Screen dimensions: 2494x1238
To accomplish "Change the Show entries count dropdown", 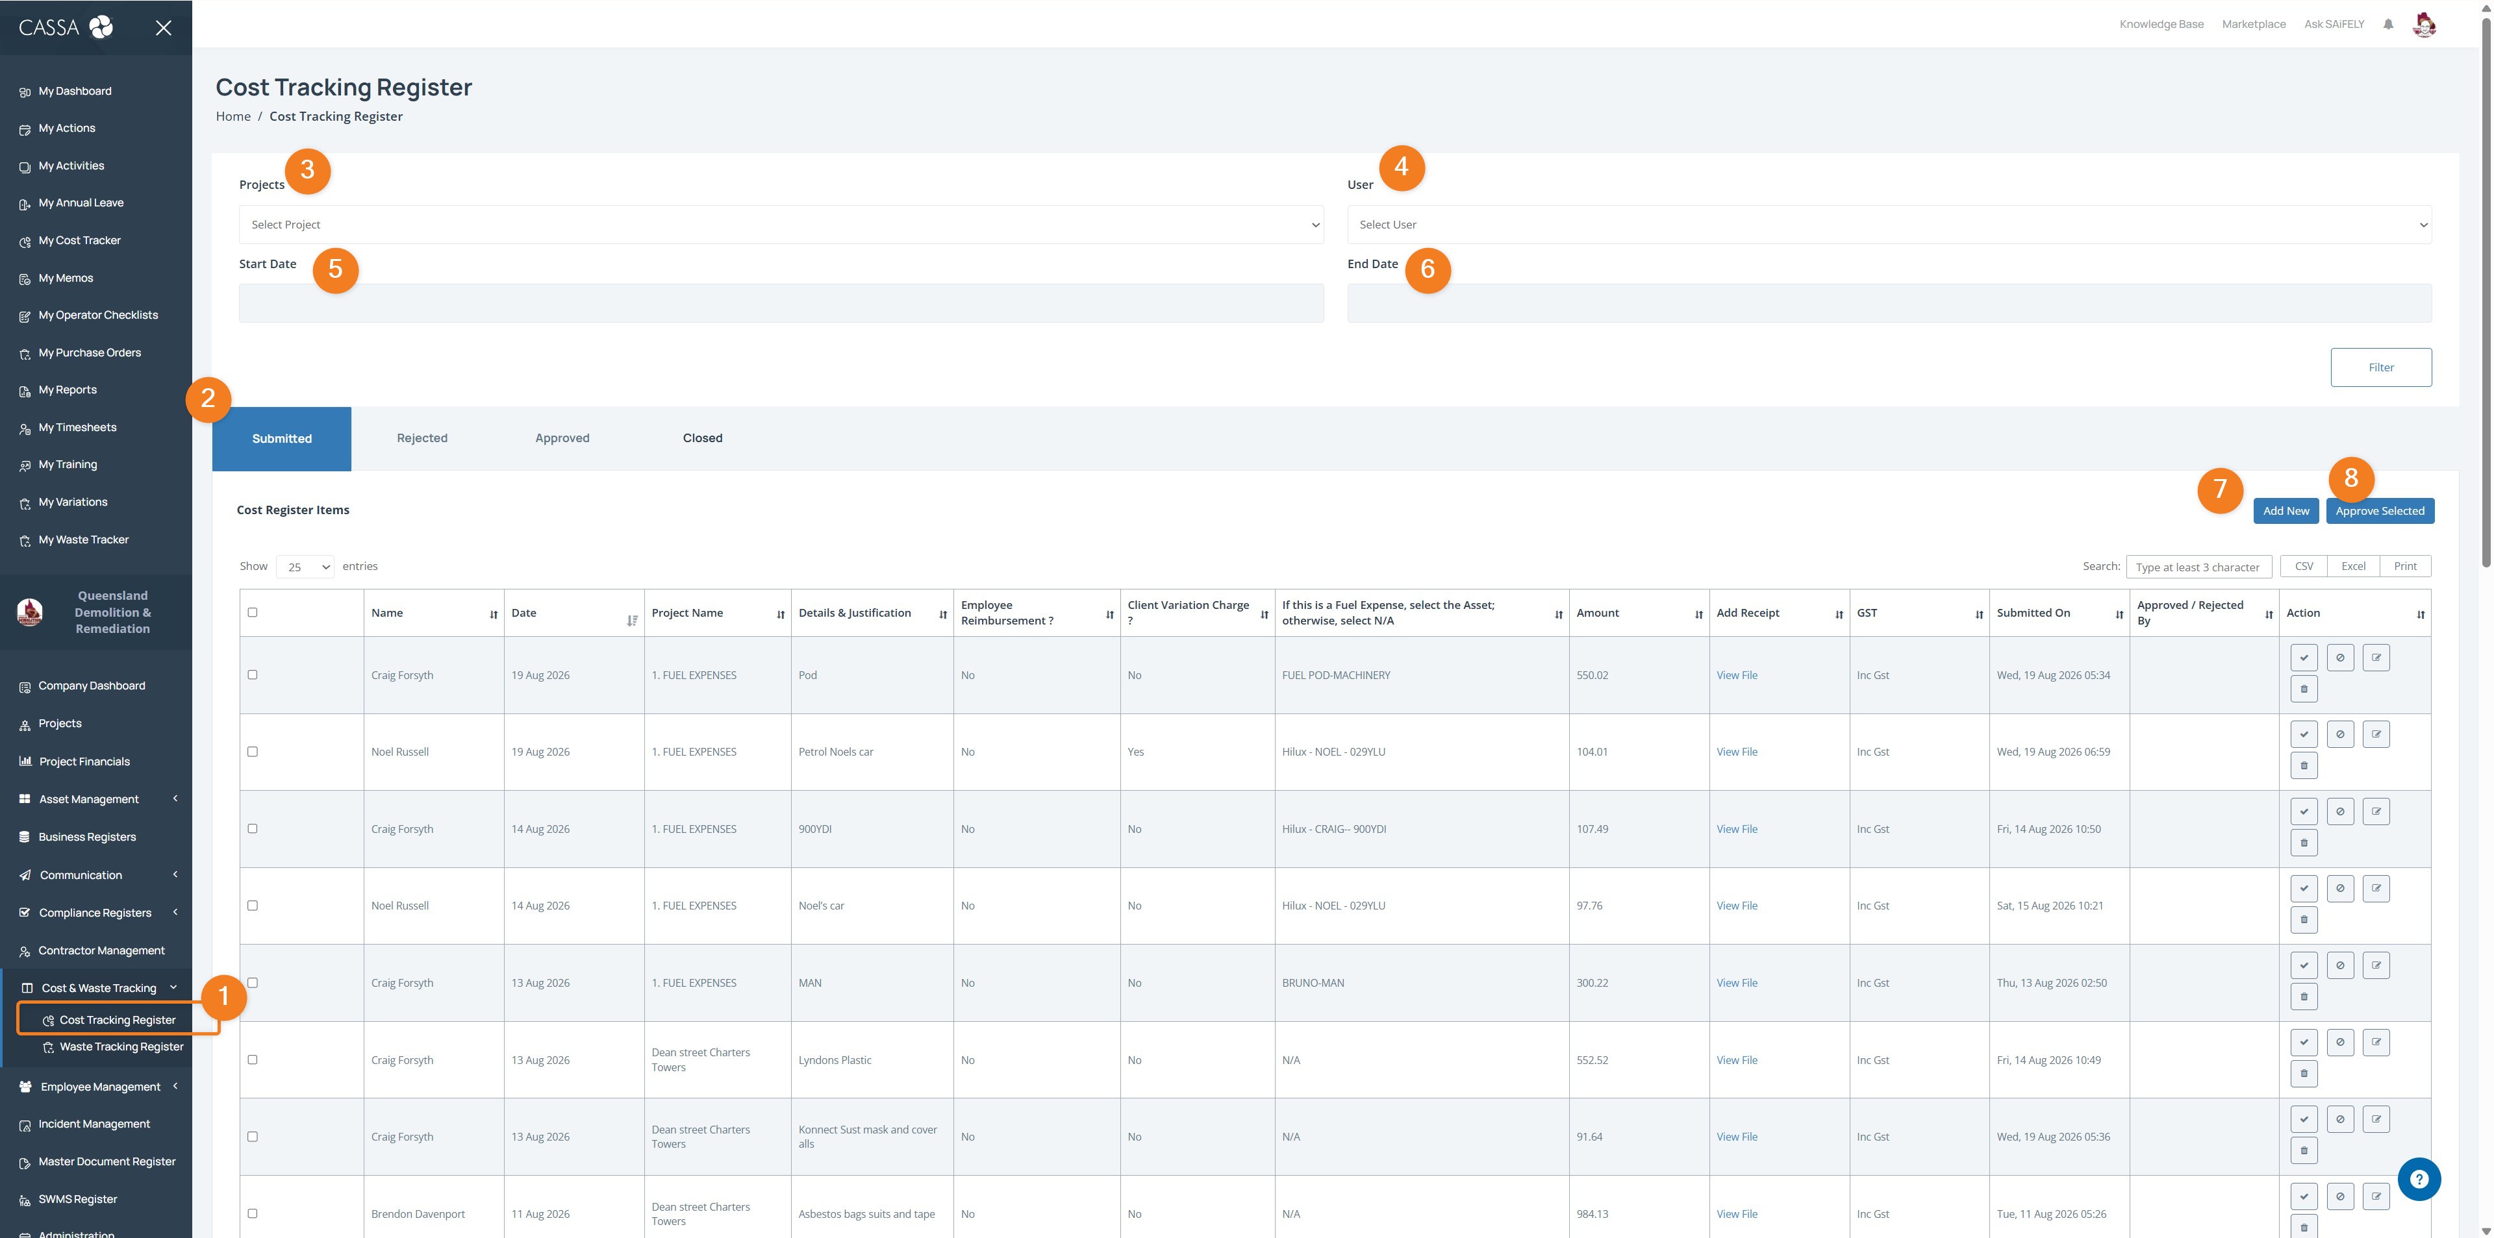I will coord(305,566).
